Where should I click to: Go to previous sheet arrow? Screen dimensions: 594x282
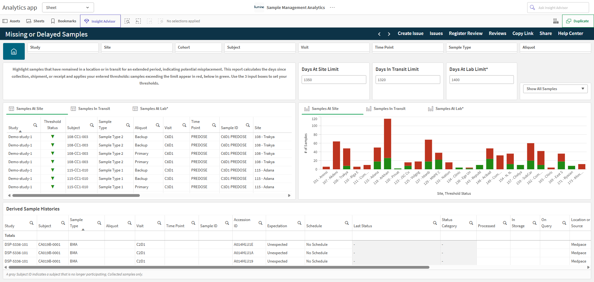tap(379, 34)
